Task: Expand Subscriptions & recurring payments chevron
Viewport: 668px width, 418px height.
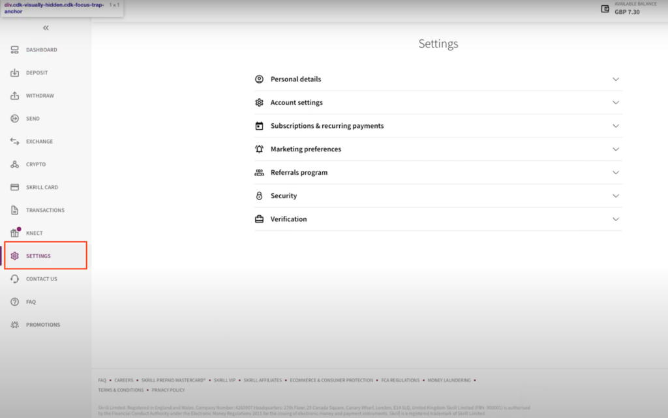Action: tap(616, 126)
